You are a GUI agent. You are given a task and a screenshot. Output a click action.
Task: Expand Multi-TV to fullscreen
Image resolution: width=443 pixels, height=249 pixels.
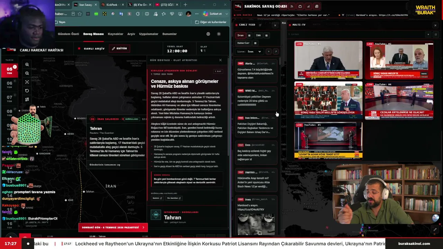tap(436, 34)
